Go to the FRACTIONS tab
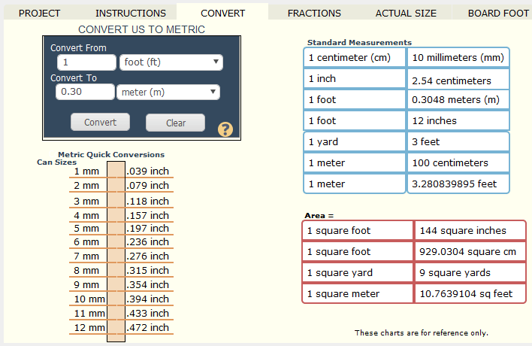 coord(314,13)
